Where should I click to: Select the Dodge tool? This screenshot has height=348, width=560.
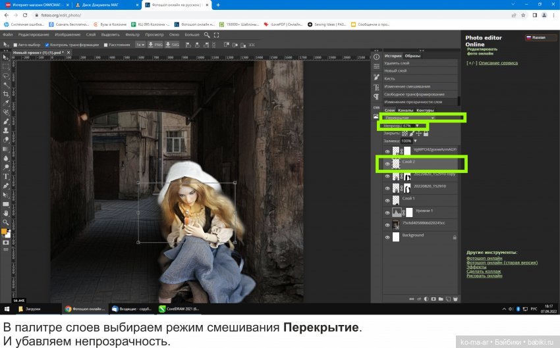point(6,167)
